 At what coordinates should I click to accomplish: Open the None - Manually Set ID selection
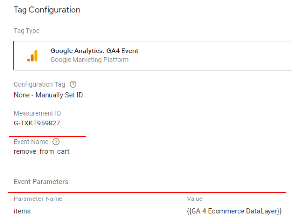pos(48,95)
